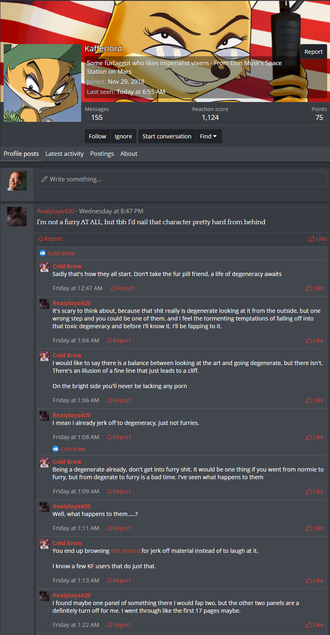Click the Start conversation button
Viewport: 330px width, 635px height.
point(167,136)
